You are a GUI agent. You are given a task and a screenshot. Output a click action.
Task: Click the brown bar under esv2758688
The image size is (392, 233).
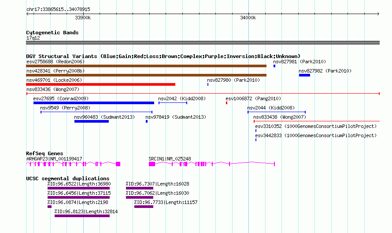coord(146,66)
